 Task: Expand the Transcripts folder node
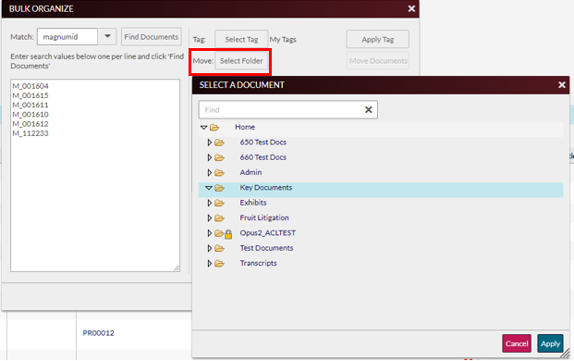(210, 264)
